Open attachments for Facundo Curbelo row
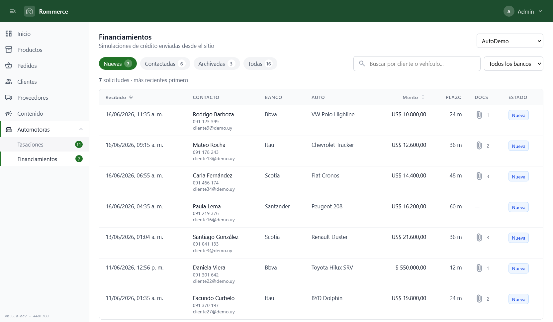This screenshot has height=322, width=553. [x=479, y=299]
